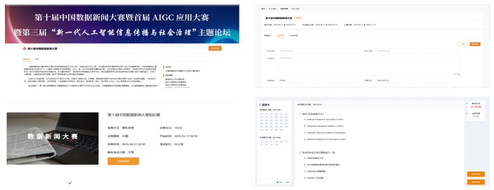Click the orange status tag beside registration page title
Viewport: 494px width, 190px height.
point(298,18)
